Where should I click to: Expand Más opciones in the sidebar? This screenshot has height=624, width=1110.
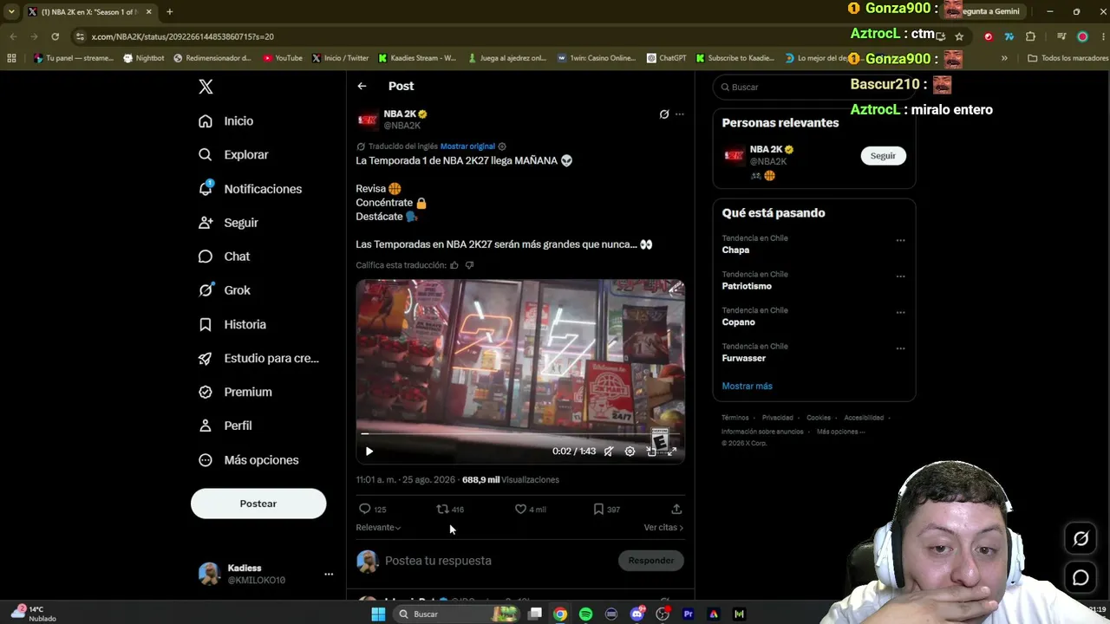tap(248, 460)
